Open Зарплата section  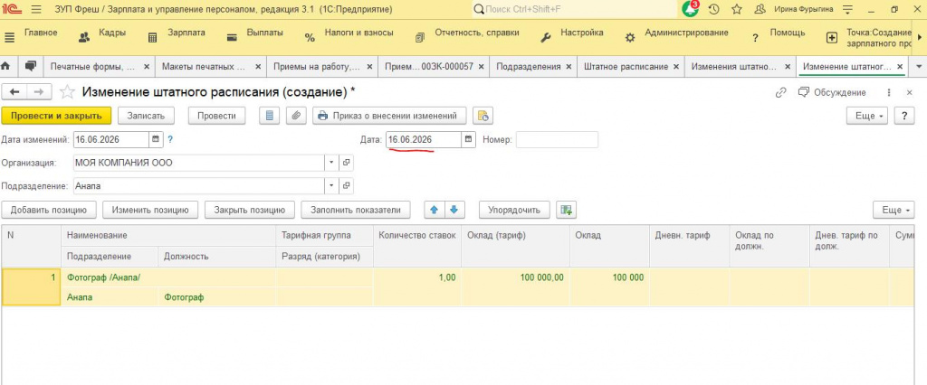click(186, 33)
